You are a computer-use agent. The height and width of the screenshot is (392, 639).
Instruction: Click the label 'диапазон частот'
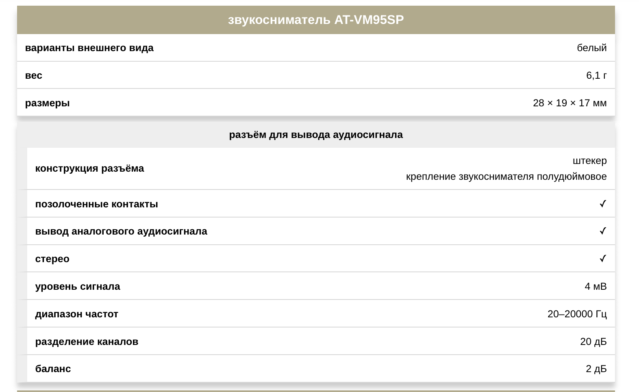pyautogui.click(x=77, y=314)
